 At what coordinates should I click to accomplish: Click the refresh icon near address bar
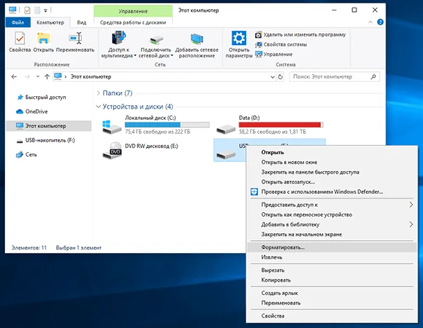[x=280, y=77]
